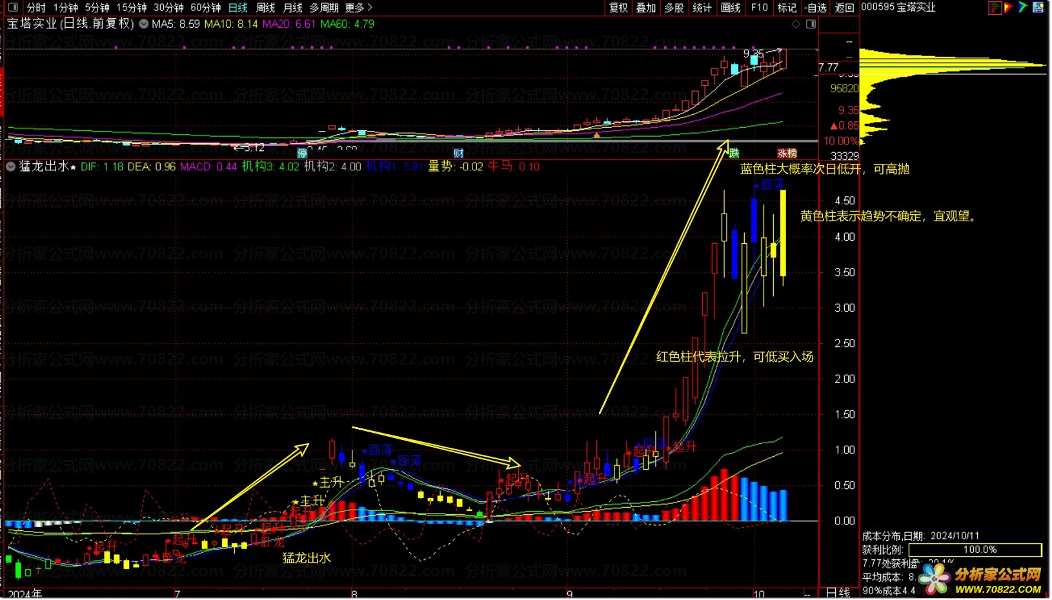This screenshot has height=600, width=1052.
Task: Click the 机构2: 4.00 value label
Action: tap(332, 166)
